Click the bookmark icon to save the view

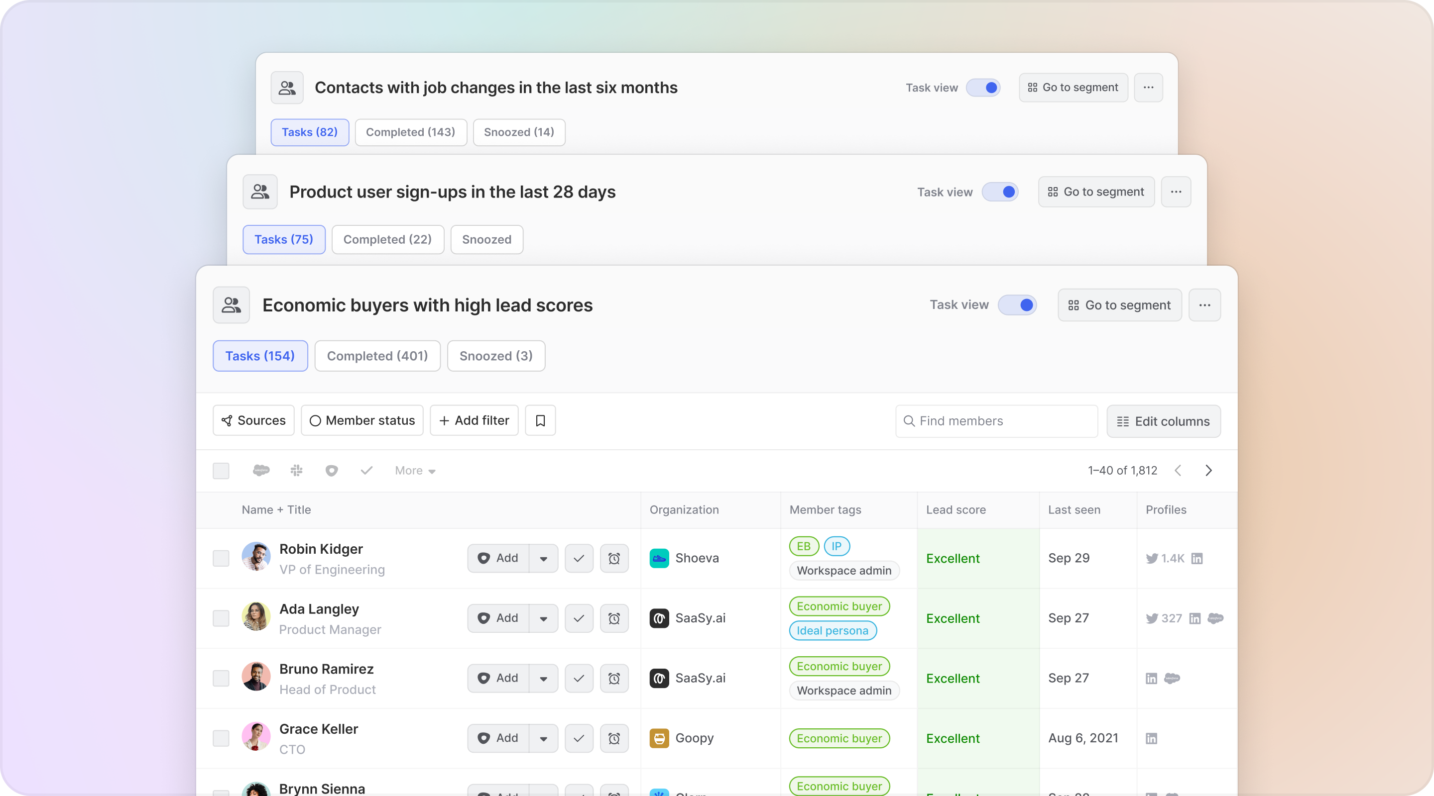click(540, 420)
